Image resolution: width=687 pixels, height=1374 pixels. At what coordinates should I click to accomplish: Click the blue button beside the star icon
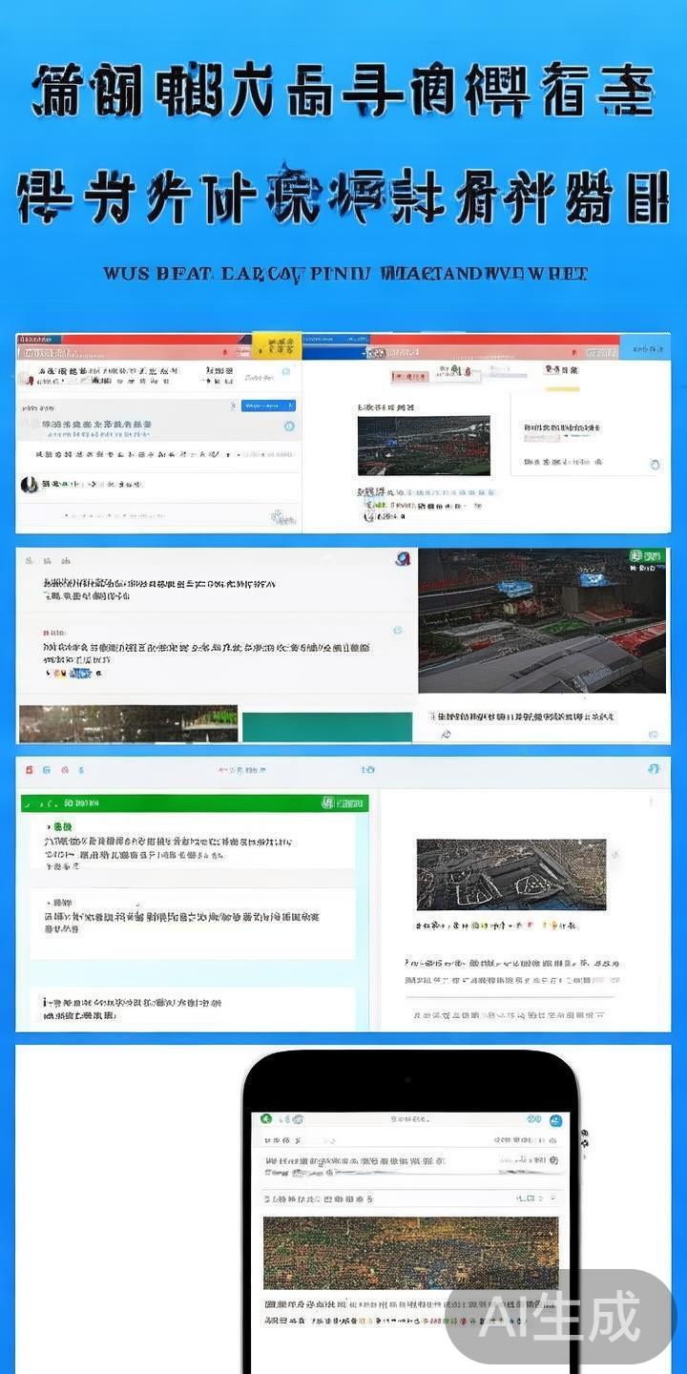point(268,406)
